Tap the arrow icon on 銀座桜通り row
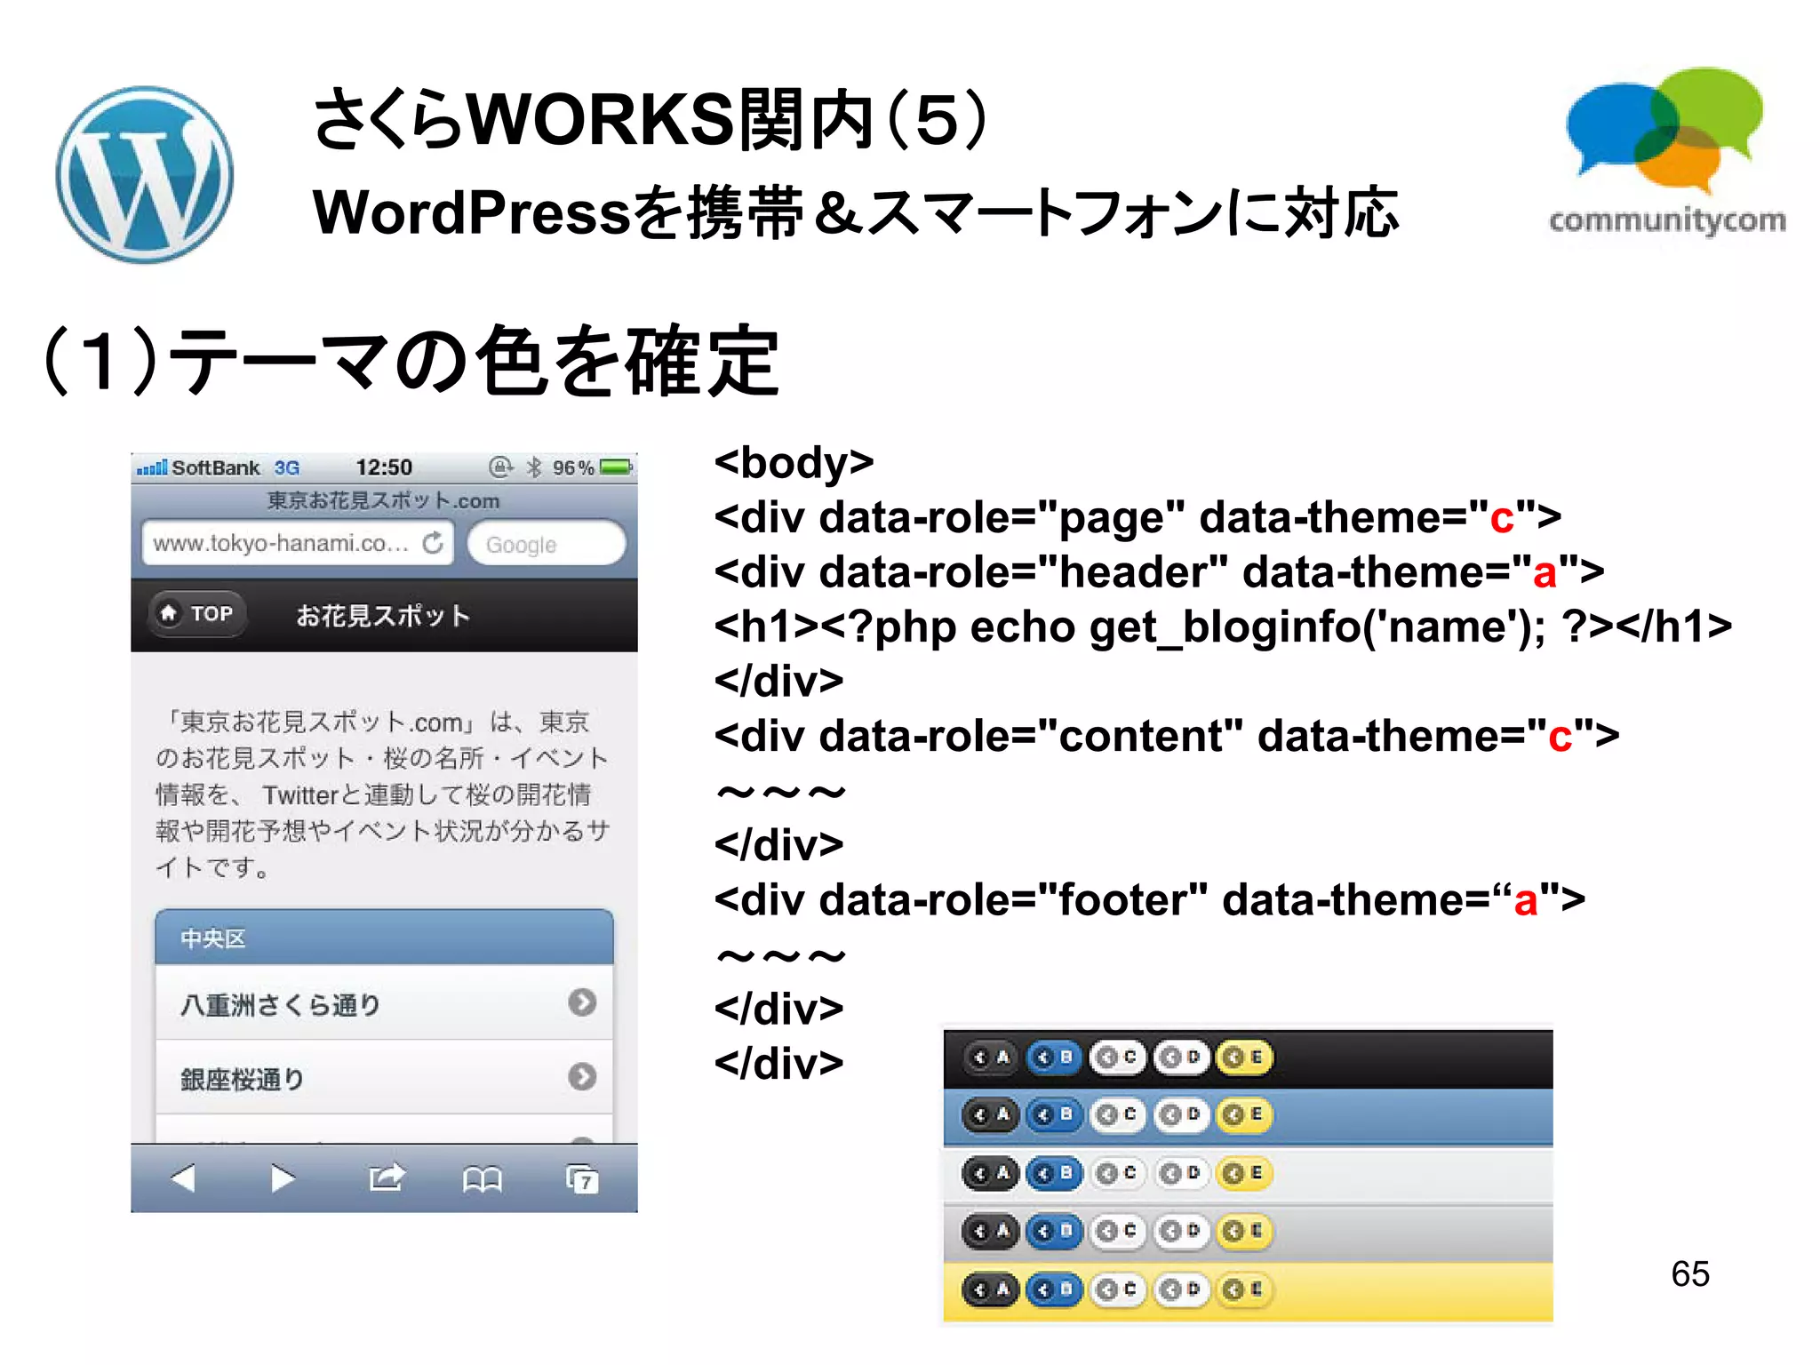Image resolution: width=1820 pixels, height=1365 pixels. click(582, 1076)
